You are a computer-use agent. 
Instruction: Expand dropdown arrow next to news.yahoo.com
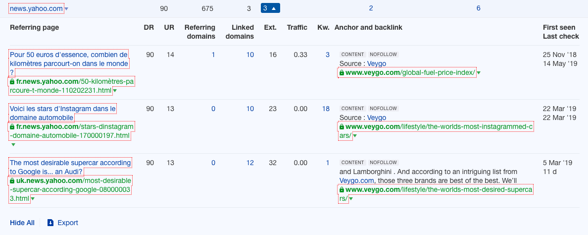pos(66,8)
